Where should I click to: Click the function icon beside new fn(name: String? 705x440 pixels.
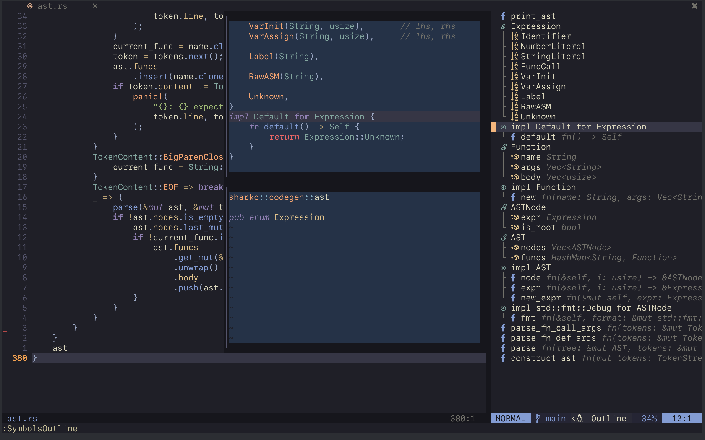[513, 197]
